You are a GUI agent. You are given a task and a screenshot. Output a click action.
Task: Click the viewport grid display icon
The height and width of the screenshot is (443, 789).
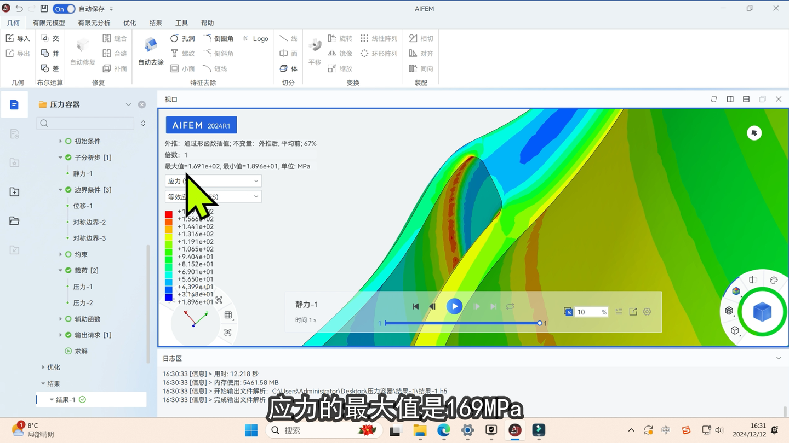[x=228, y=315]
